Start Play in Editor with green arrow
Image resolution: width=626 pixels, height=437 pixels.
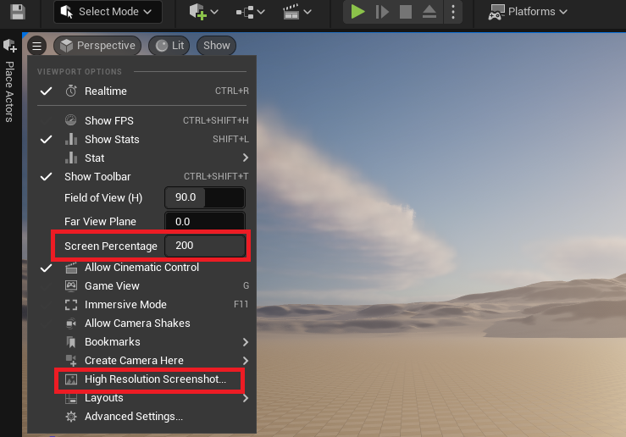357,12
